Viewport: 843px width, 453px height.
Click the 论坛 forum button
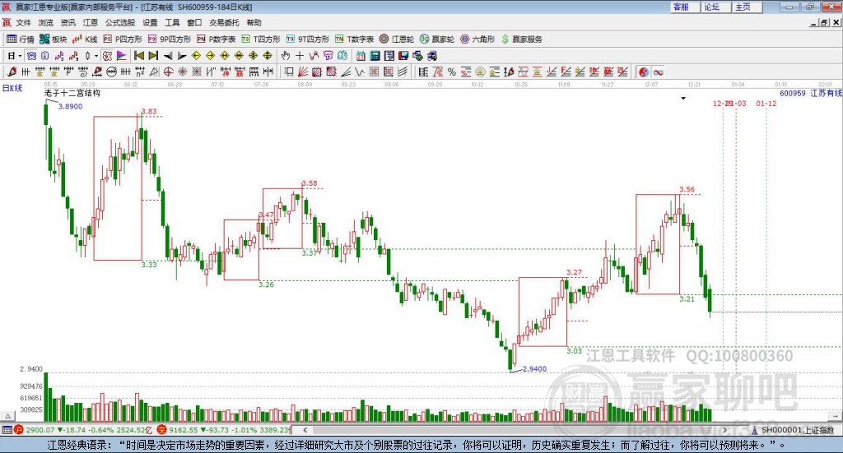[715, 7]
